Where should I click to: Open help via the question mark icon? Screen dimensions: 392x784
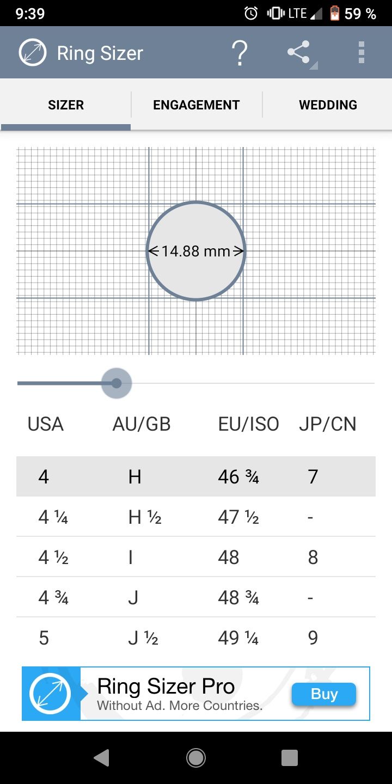point(240,53)
